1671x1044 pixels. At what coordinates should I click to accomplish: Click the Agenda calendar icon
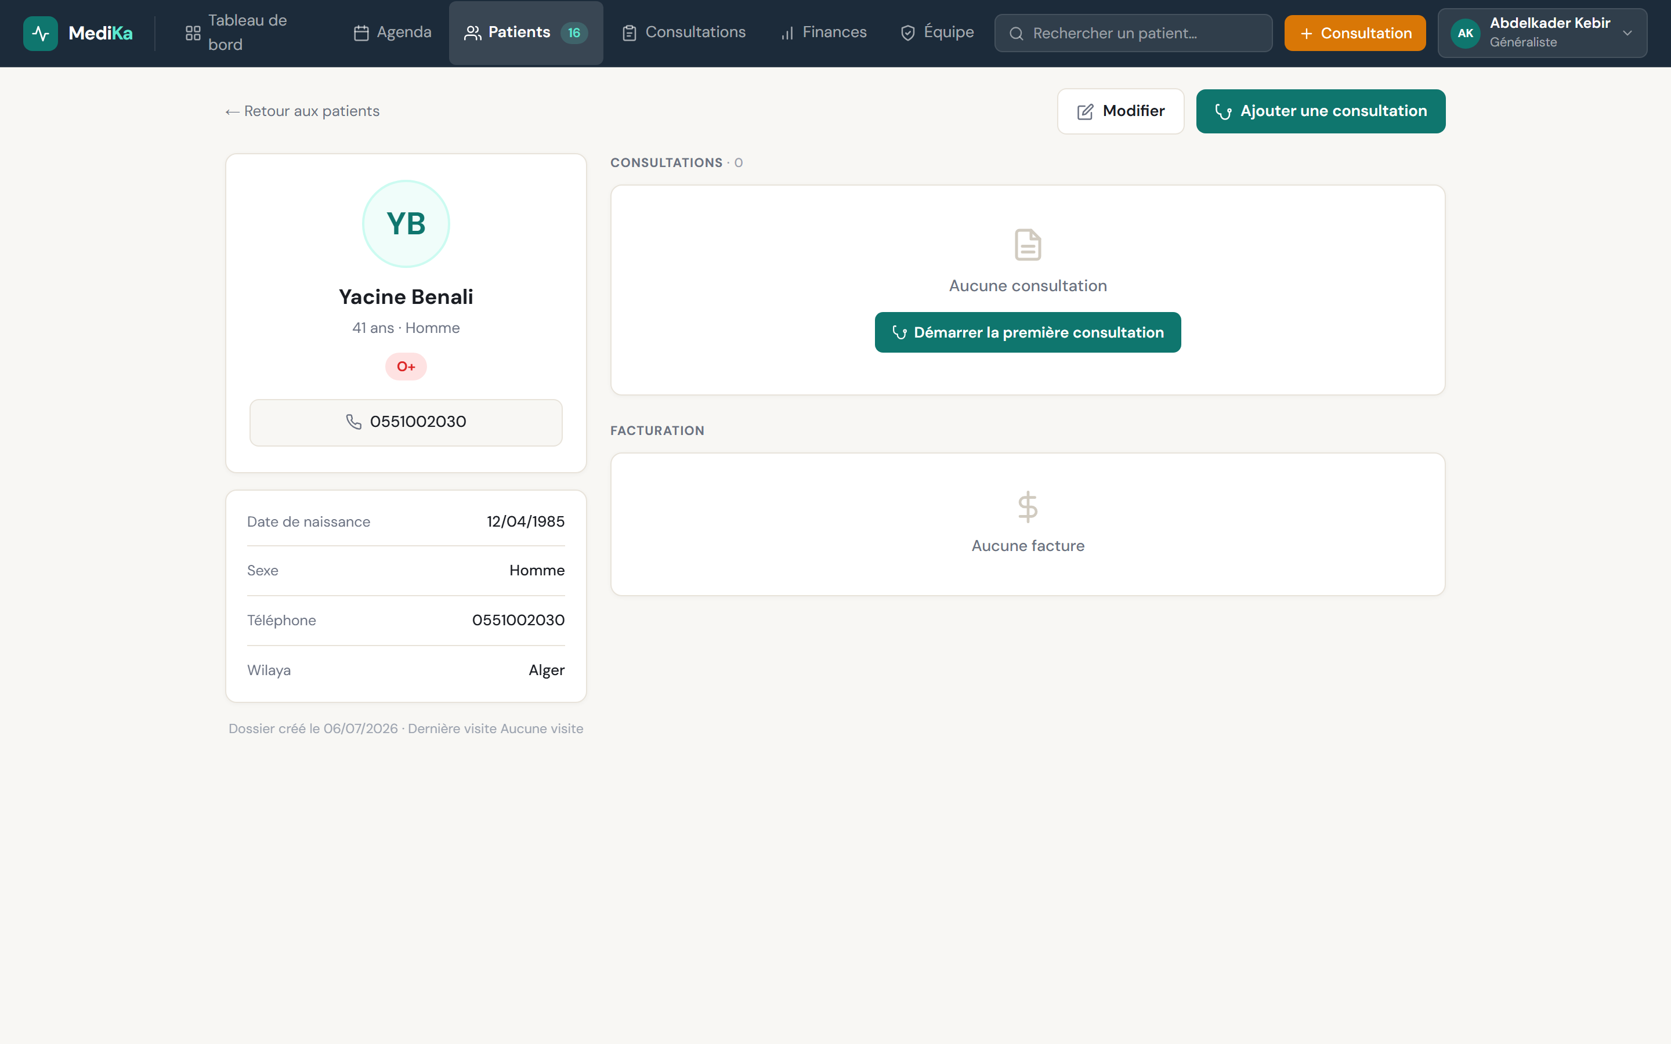point(361,33)
